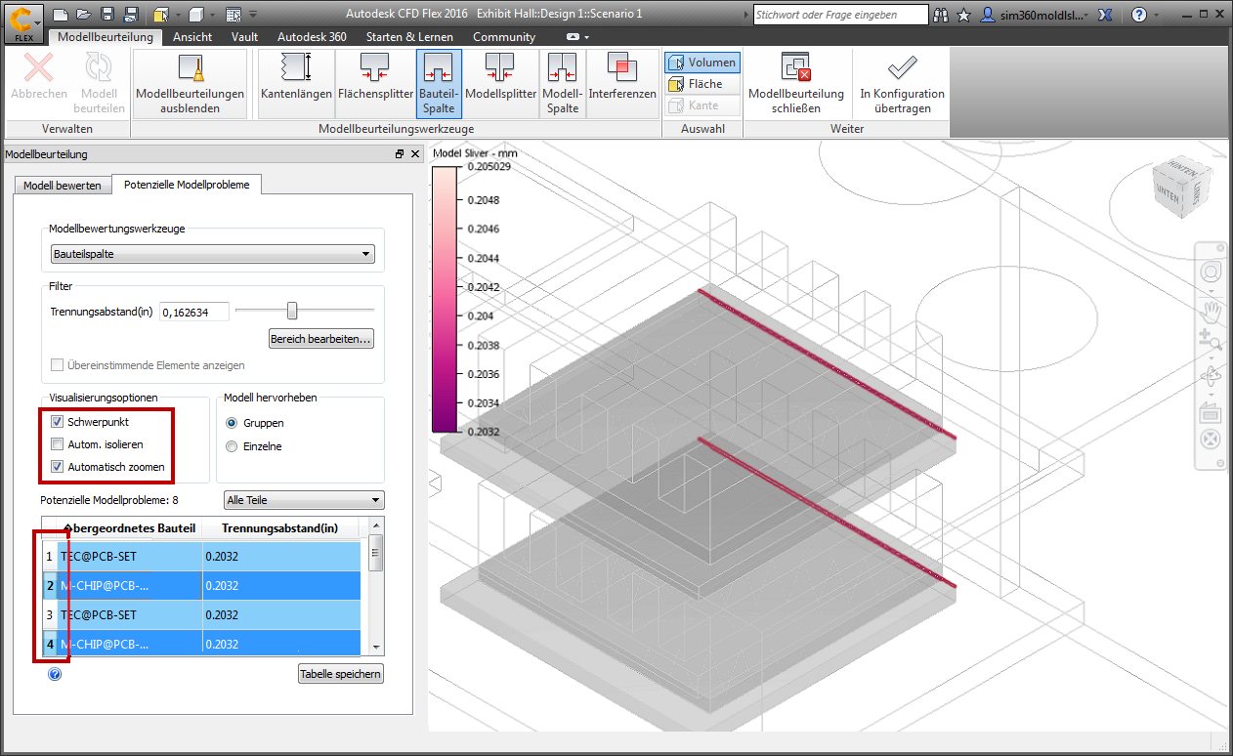Click In Konfiguration übertragen checkmark
This screenshot has width=1233, height=756.
click(902, 84)
